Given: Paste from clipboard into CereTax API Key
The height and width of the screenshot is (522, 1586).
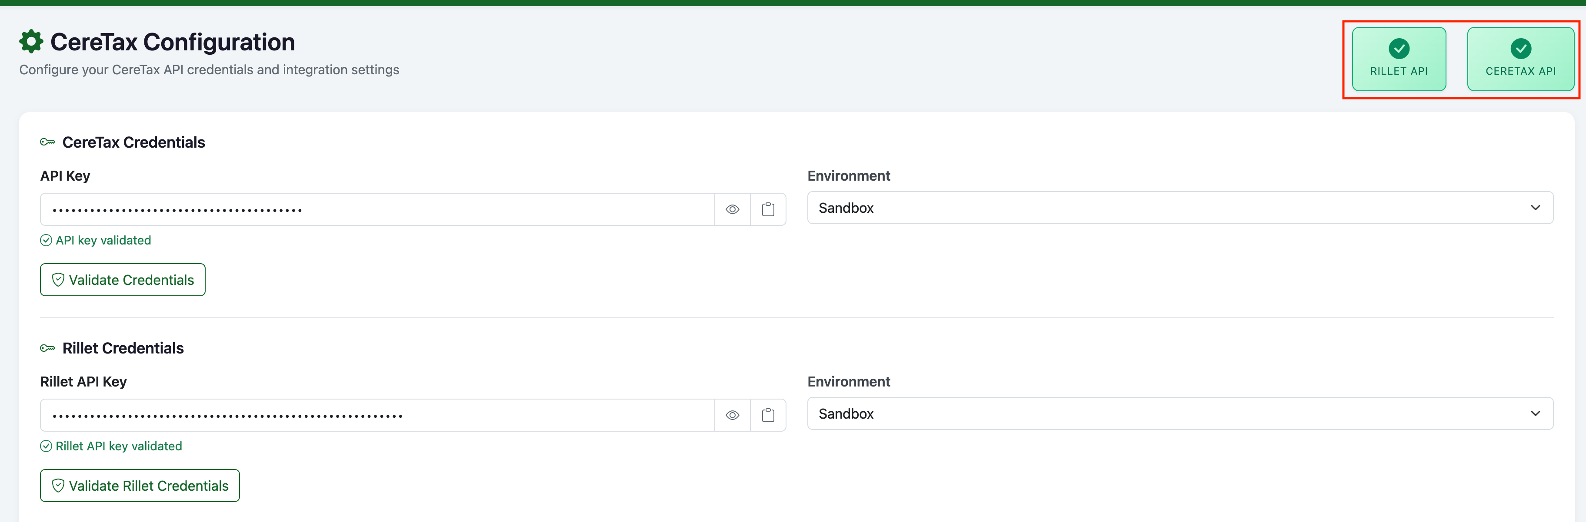Looking at the screenshot, I should point(768,210).
